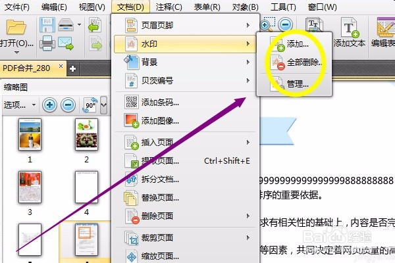395x263 pixels.
Task: Open the 表单(R) menu
Action: (207, 7)
